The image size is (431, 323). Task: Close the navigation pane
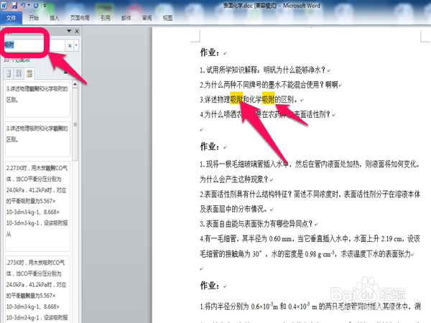pos(77,31)
